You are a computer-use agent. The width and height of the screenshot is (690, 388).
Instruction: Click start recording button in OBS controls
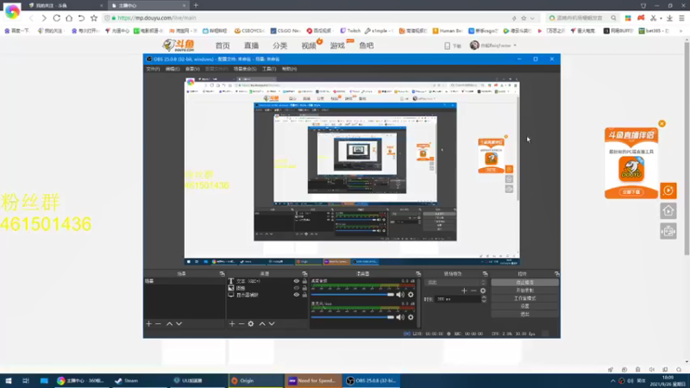pos(524,291)
